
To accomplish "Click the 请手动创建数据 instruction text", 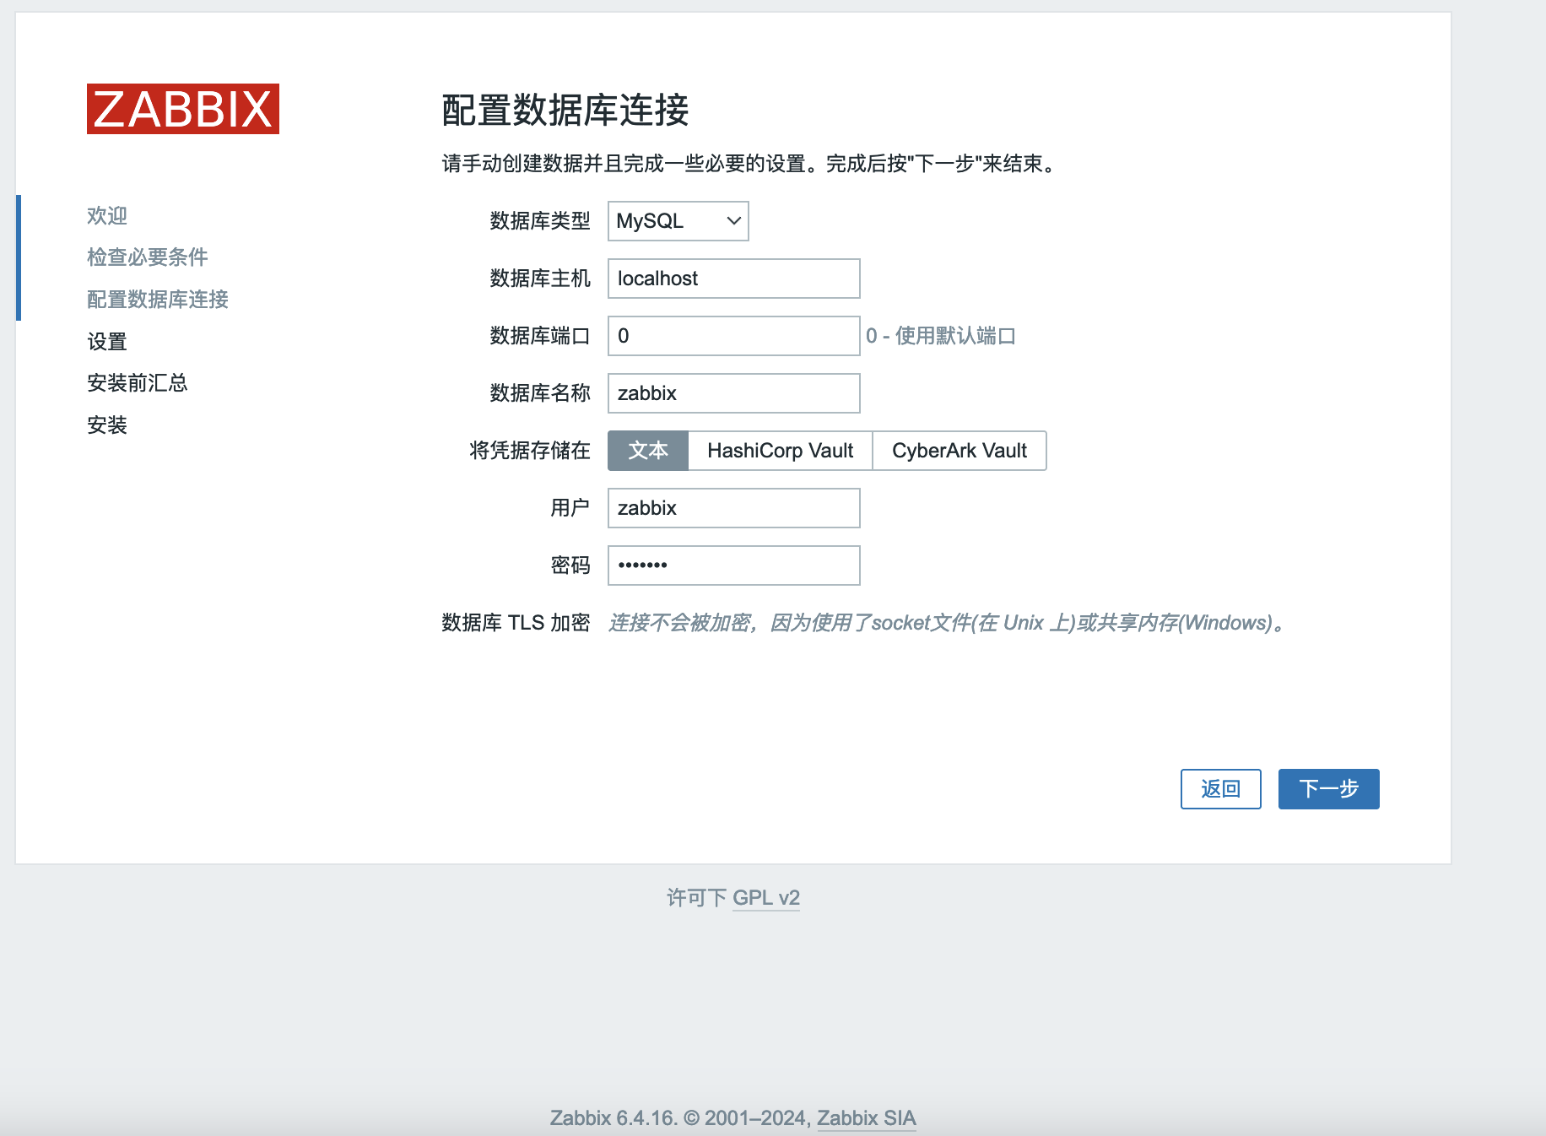I will (749, 164).
